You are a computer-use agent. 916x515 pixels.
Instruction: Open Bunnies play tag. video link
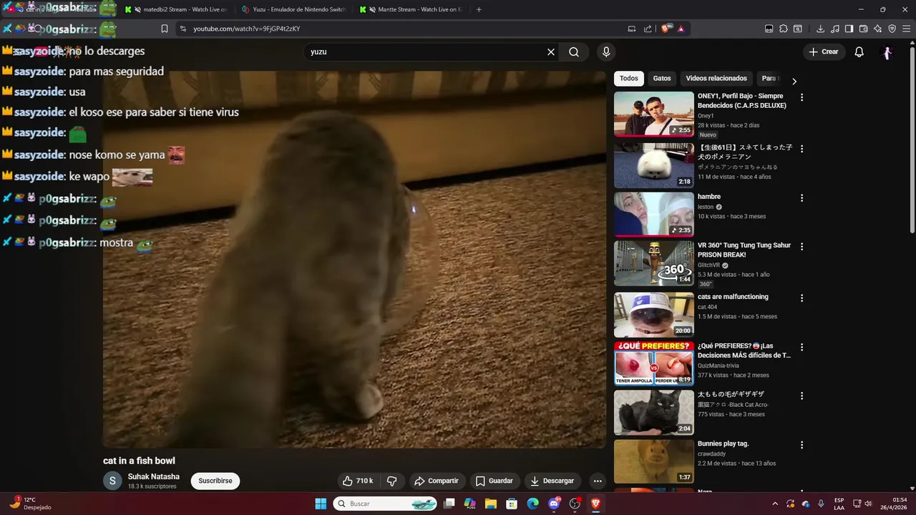coord(723,443)
